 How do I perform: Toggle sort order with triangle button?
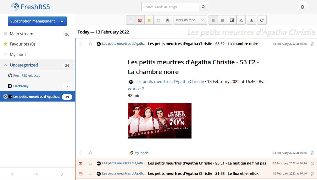pos(251,20)
